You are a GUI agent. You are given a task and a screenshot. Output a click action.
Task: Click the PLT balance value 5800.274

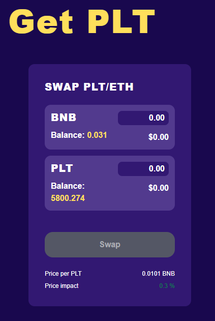tap(68, 198)
